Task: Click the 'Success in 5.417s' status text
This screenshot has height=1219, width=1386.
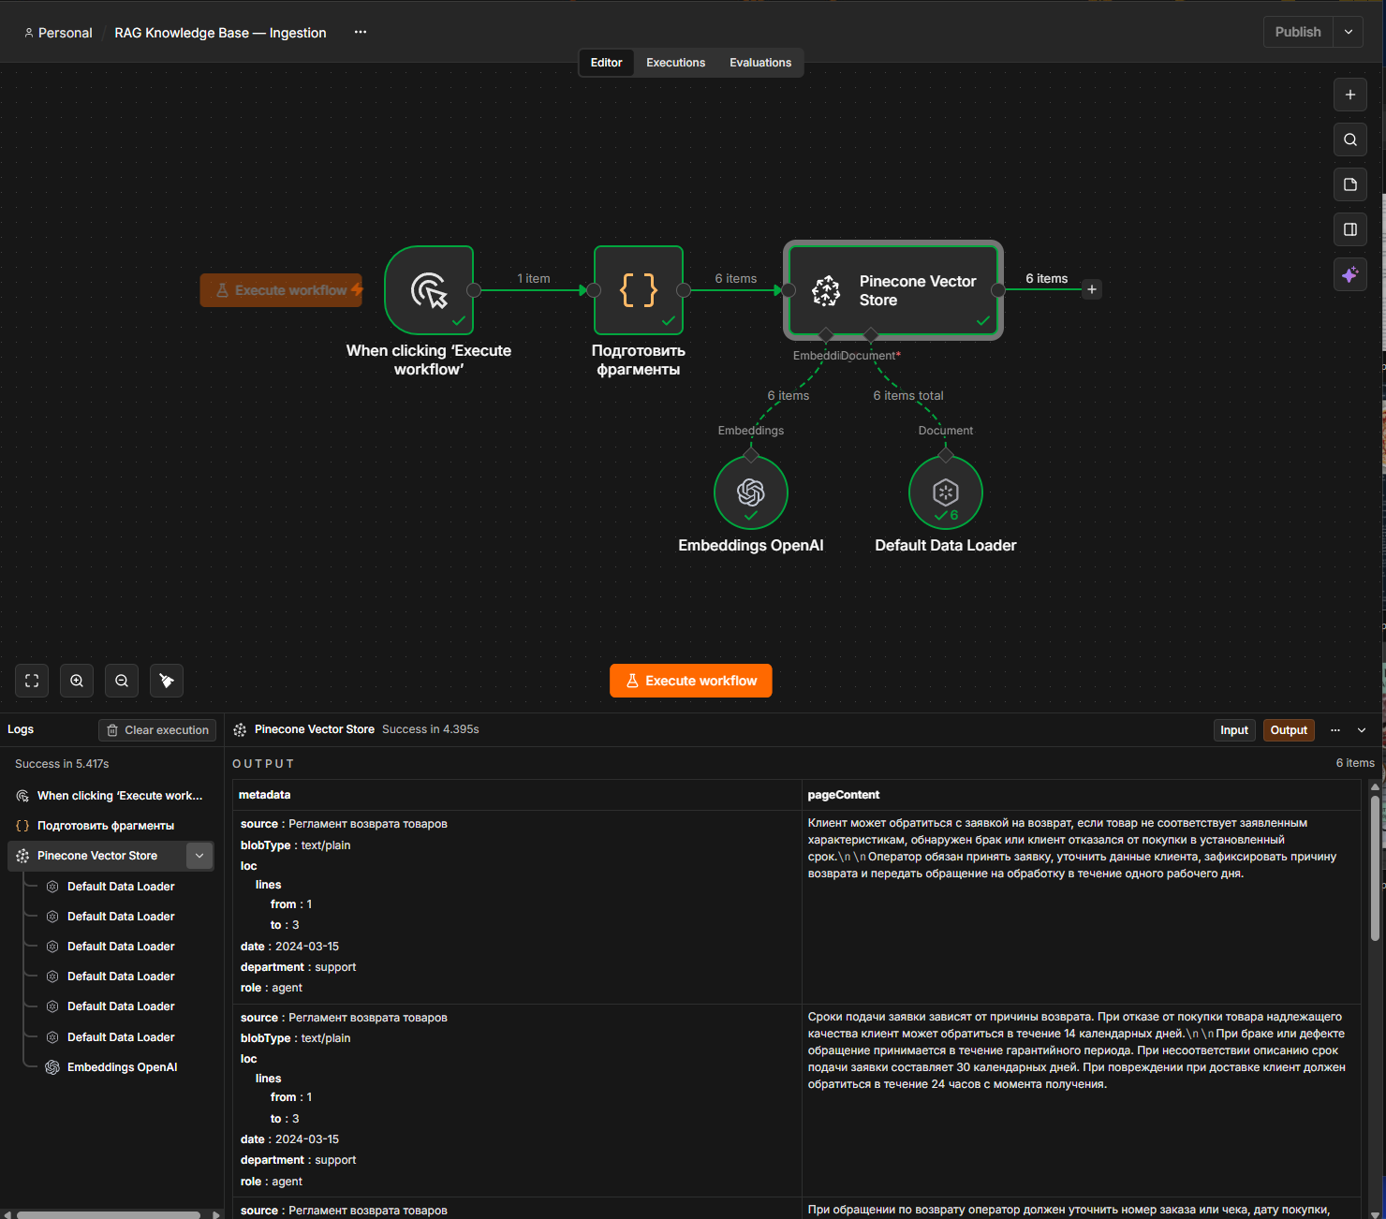Action: (x=62, y=764)
